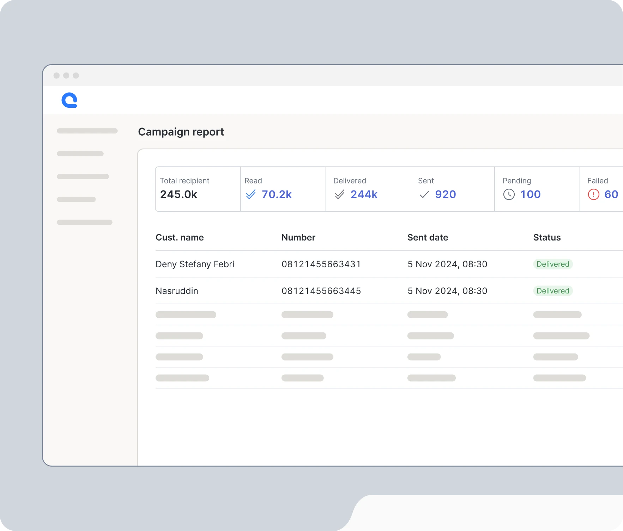Image resolution: width=623 pixels, height=531 pixels.
Task: Click the Failed label
Action: 598,181
